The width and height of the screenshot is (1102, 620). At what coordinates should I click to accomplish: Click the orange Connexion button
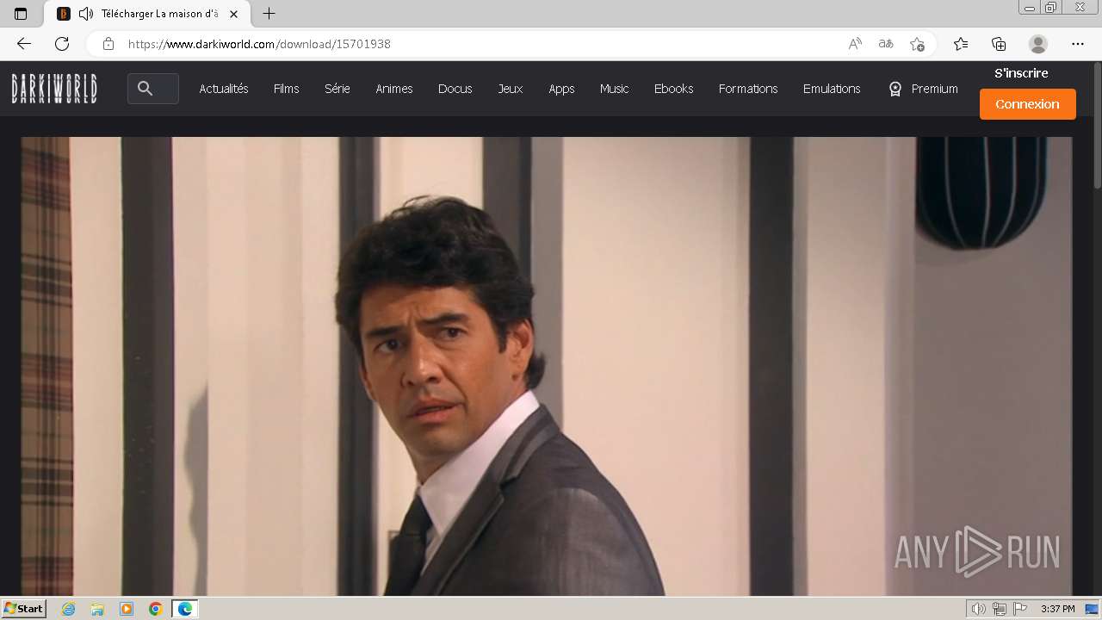1028,104
